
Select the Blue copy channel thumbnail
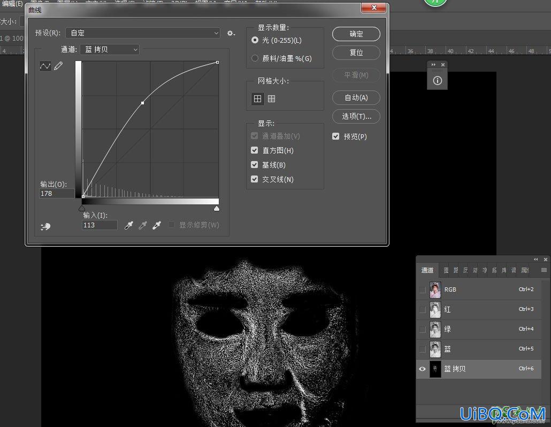click(x=435, y=369)
